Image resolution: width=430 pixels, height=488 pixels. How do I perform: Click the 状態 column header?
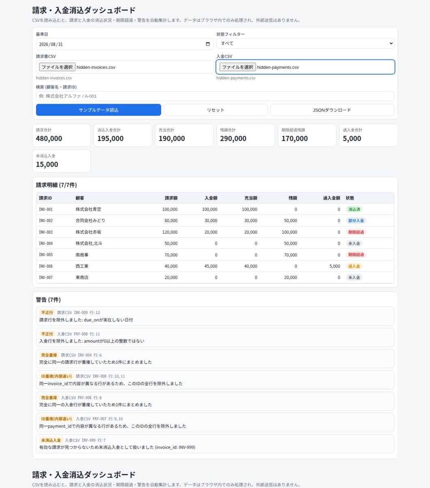coord(350,198)
